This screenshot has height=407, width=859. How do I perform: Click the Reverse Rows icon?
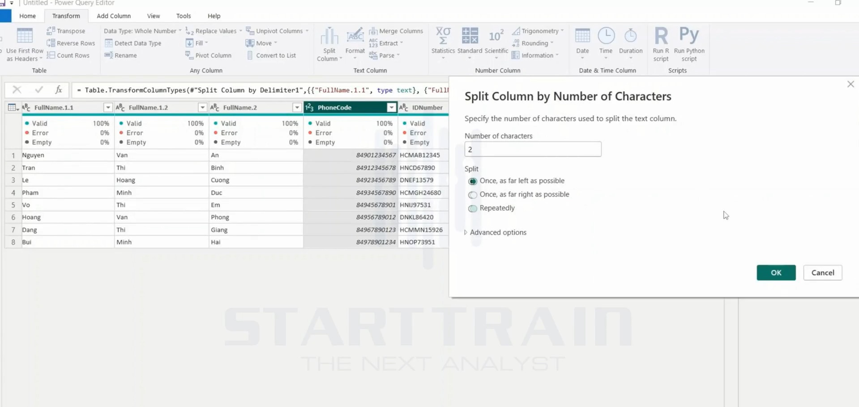click(51, 43)
